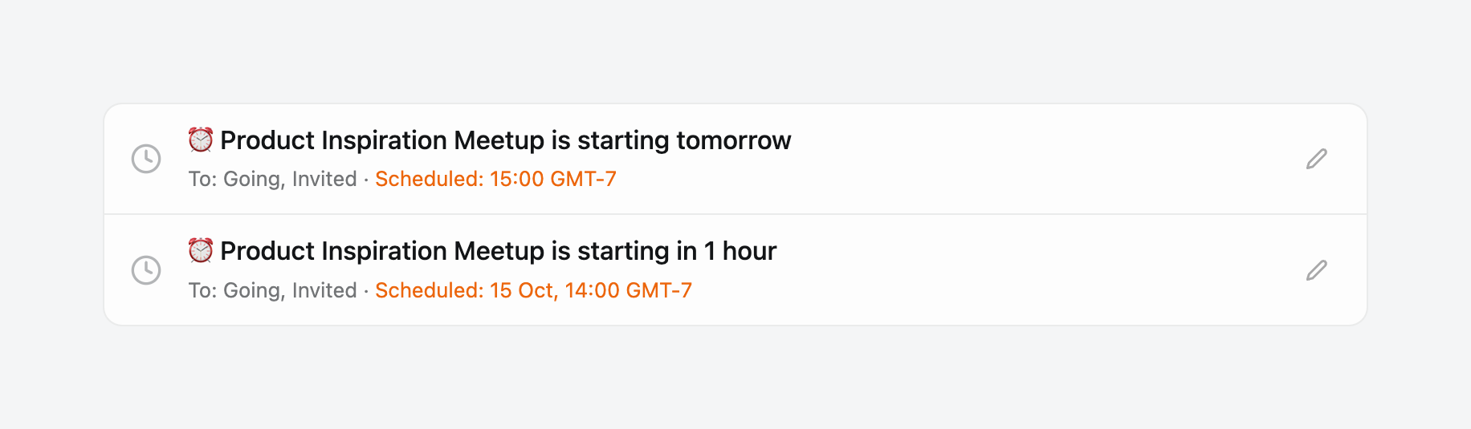This screenshot has height=429, width=1471.
Task: Click the word "tomorrow" in first reminder title
Action: [x=733, y=140]
